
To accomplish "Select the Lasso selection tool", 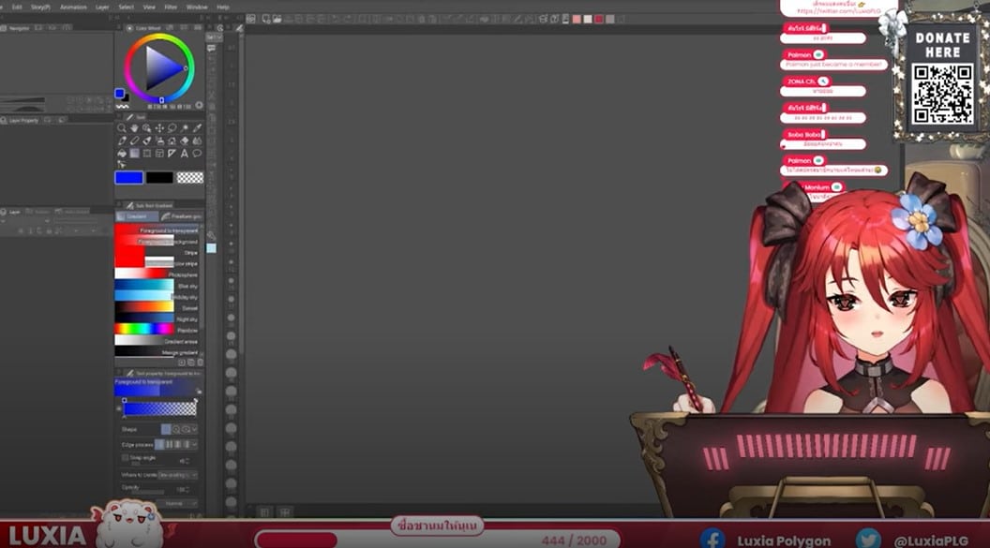I will (x=172, y=128).
